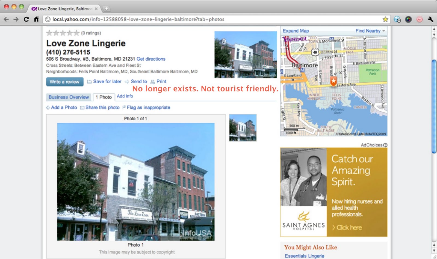The height and width of the screenshot is (259, 437).
Task: Click the large Photo 1 image
Action: 136,182
